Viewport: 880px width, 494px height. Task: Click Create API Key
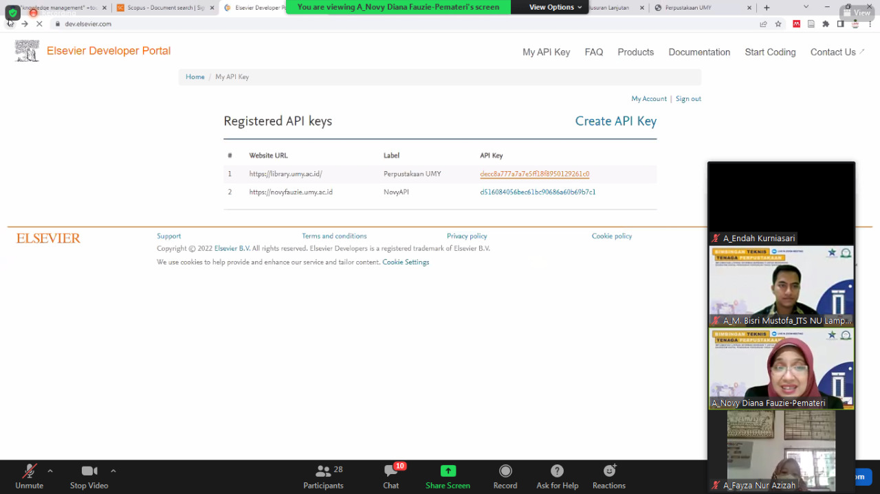point(616,121)
